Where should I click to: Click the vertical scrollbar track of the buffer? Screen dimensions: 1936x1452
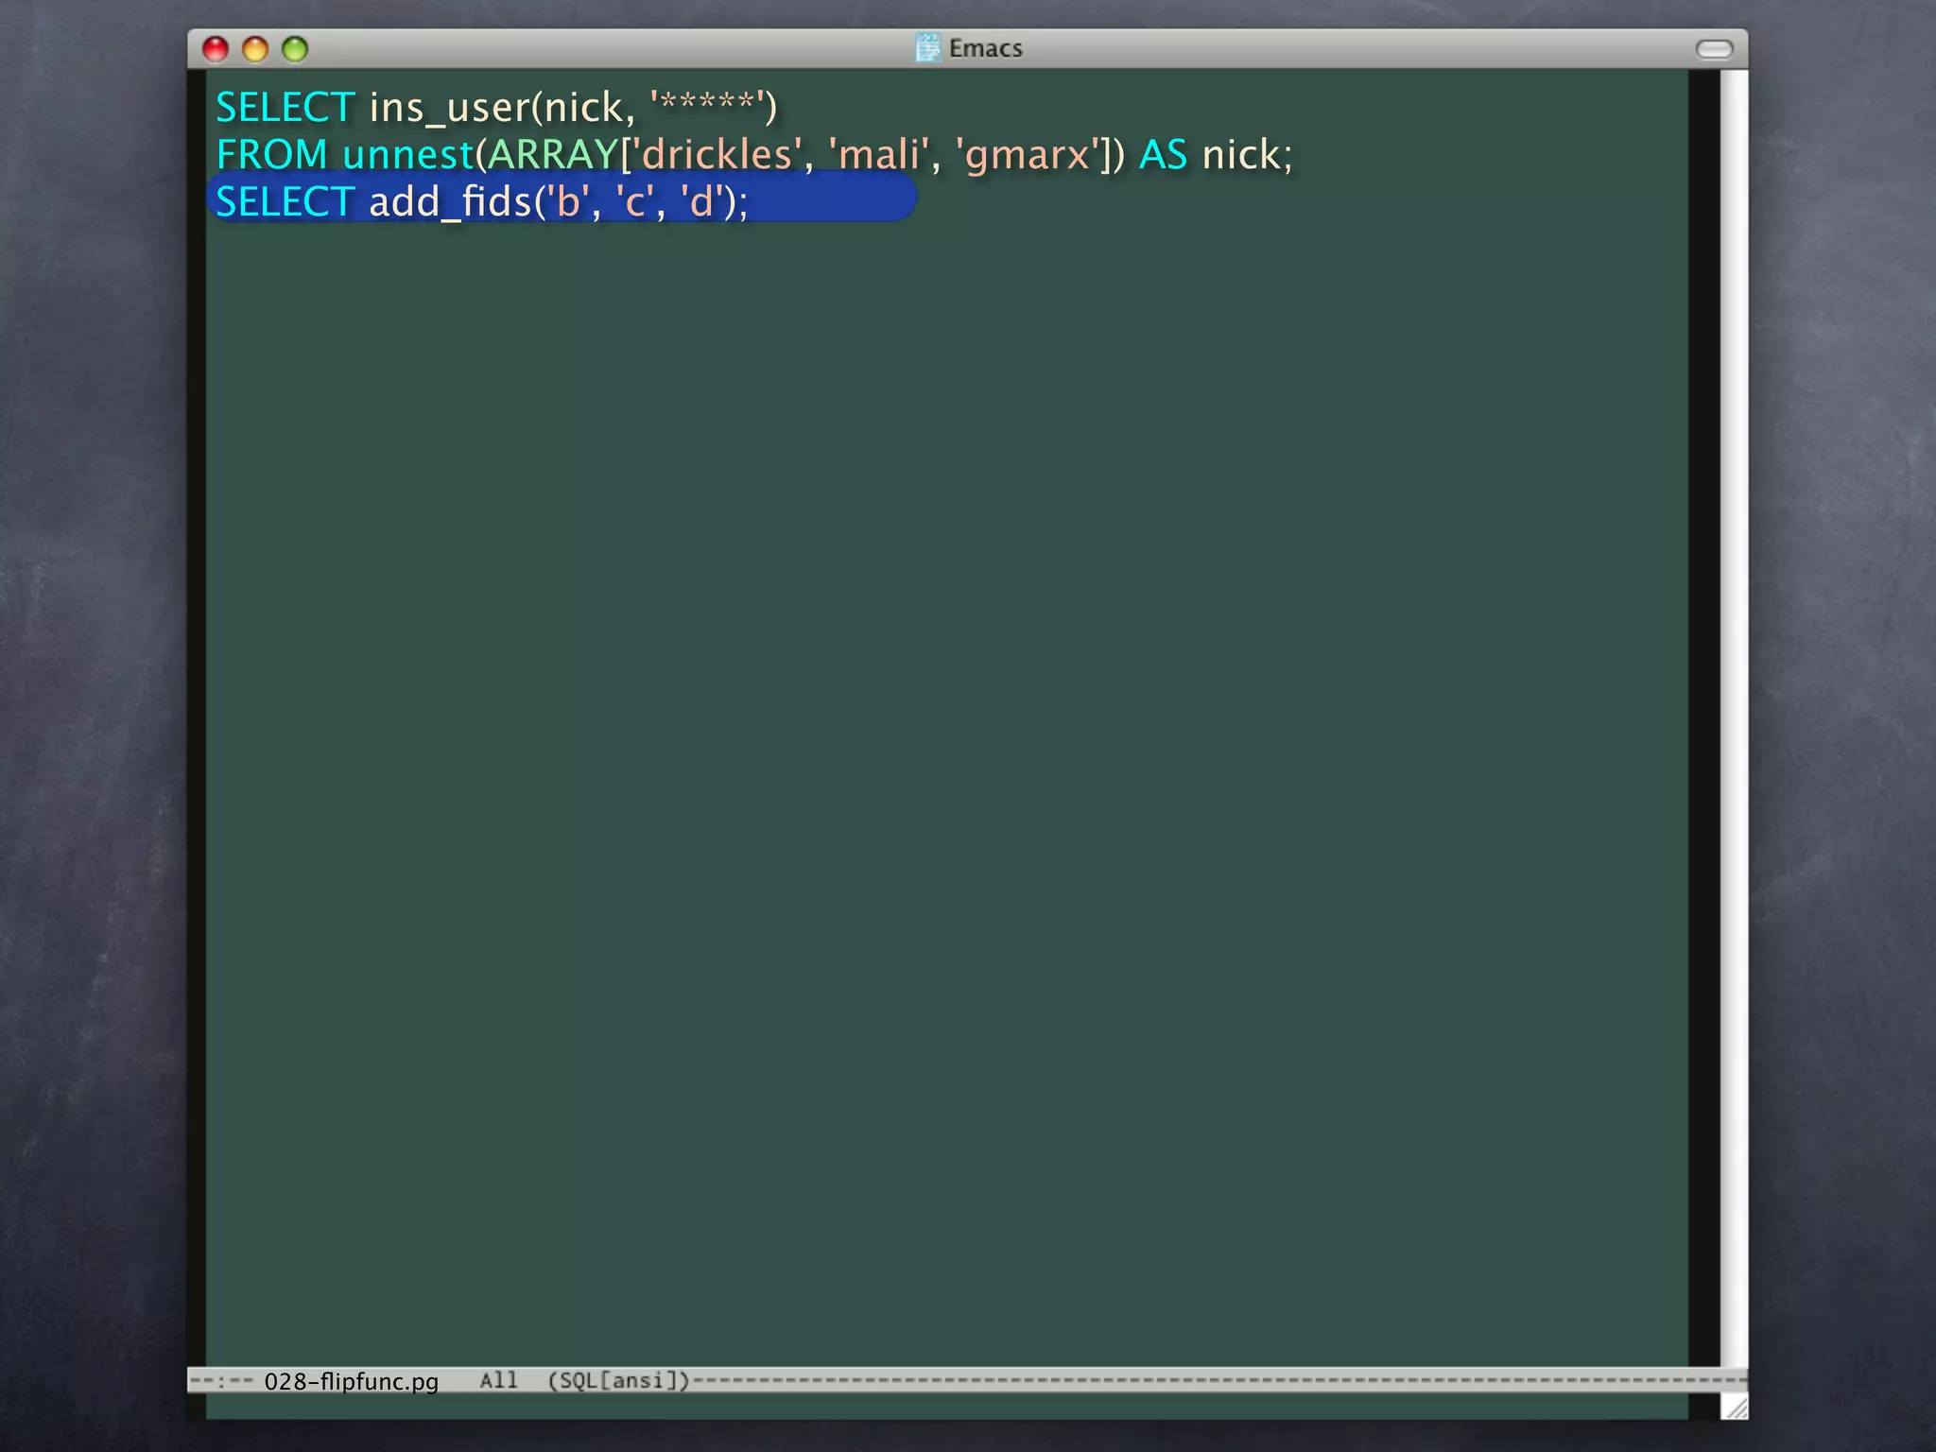click(x=1734, y=718)
